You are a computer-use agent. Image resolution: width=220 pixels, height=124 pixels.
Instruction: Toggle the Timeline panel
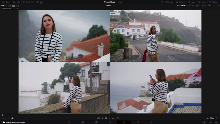(180, 2)
